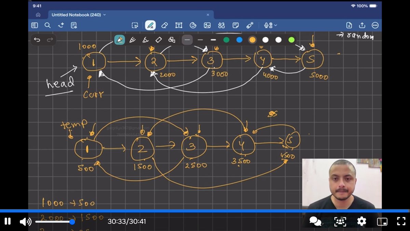Expand the Untitled Notebook title chevron
This screenshot has height=231, width=410.
(x=105, y=15)
